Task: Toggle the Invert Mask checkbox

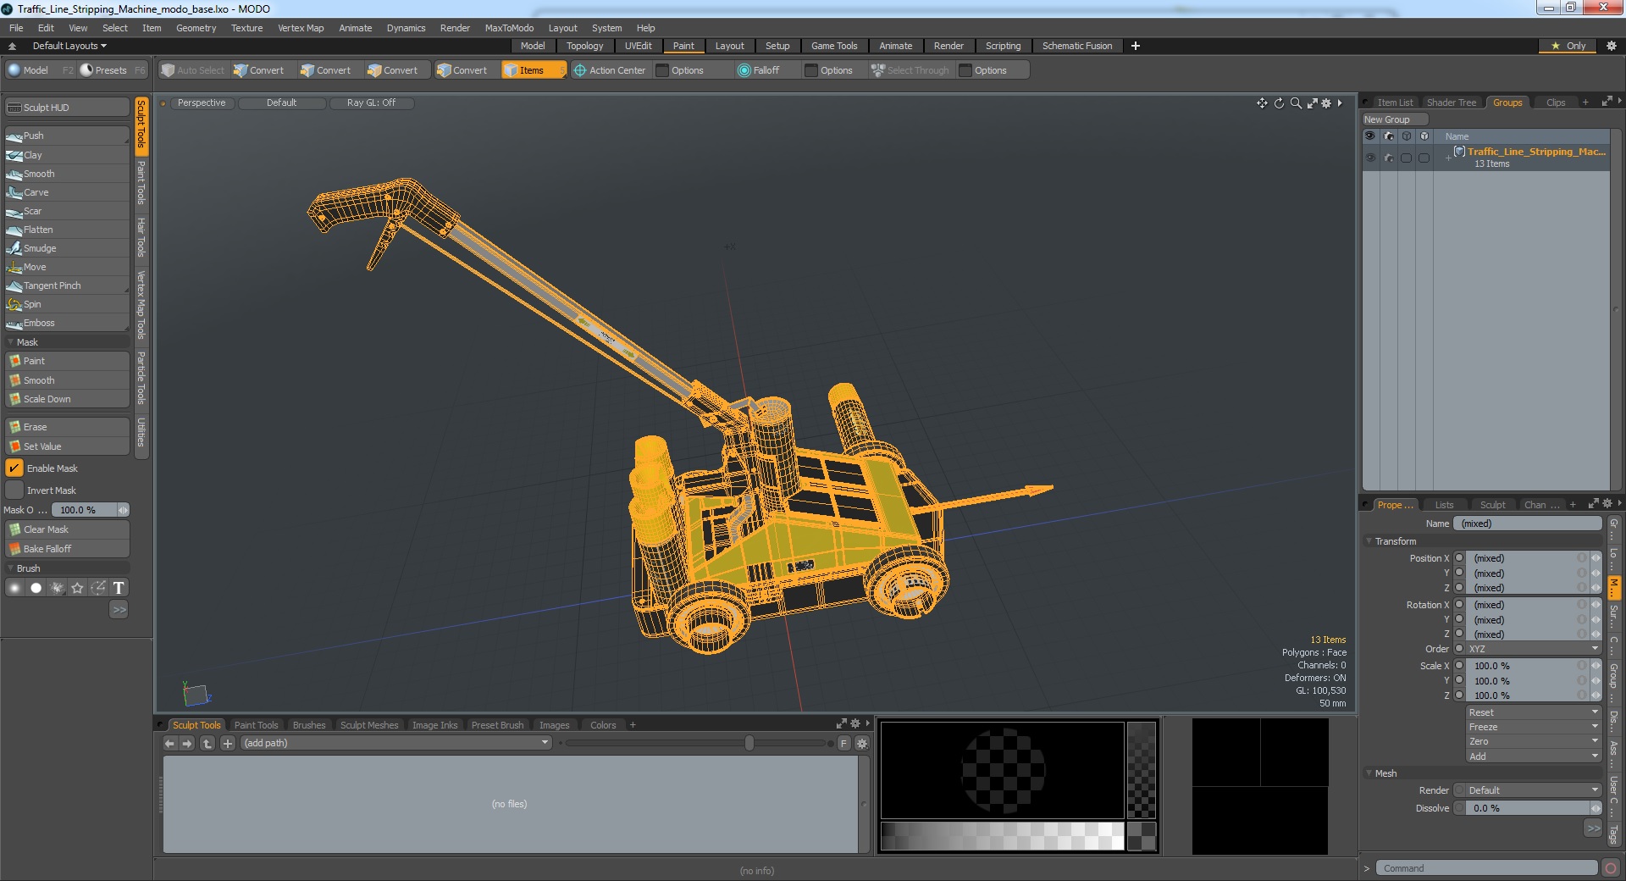Action: (x=14, y=490)
